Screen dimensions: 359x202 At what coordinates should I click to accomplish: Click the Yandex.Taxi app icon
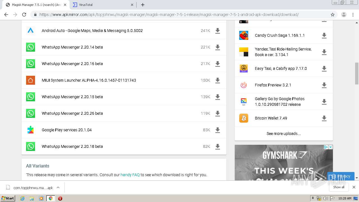click(244, 52)
